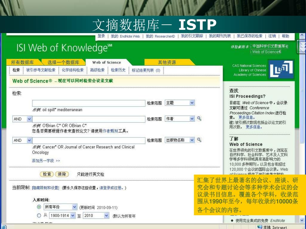Viewport: 306px width, 229px height.
Task: Click the 帮助 link
Action: pyautogui.click(x=285, y=36)
